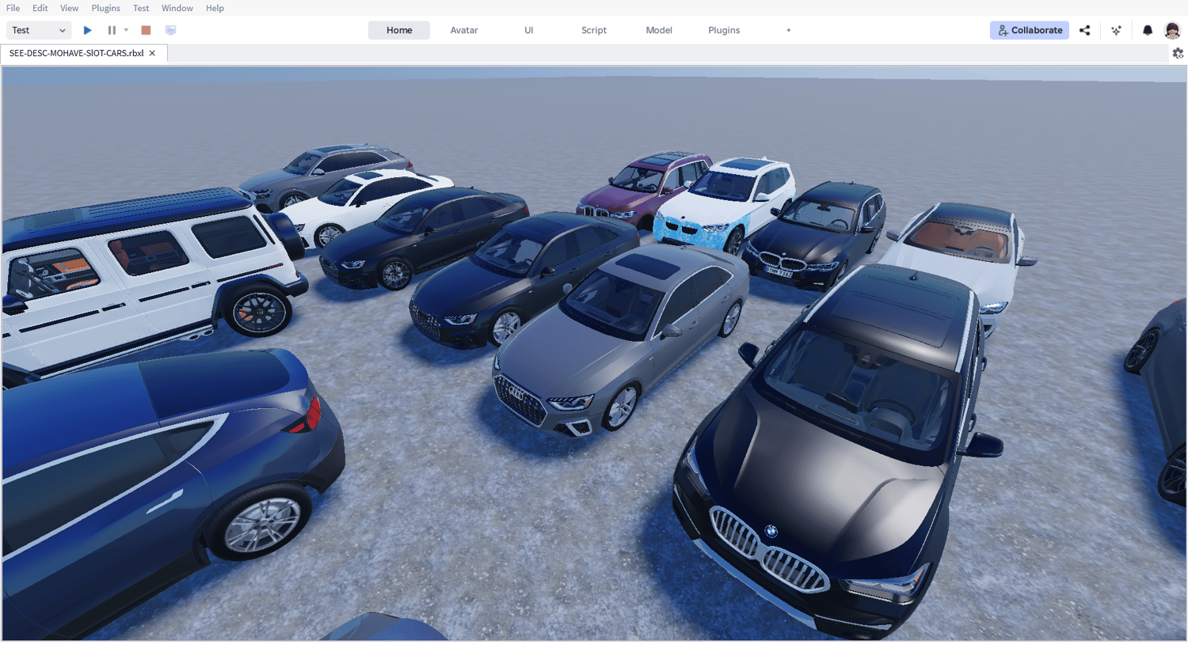Switch to the Avatar ribbon tab
Image resolution: width=1188 pixels, height=667 pixels.
click(x=464, y=30)
